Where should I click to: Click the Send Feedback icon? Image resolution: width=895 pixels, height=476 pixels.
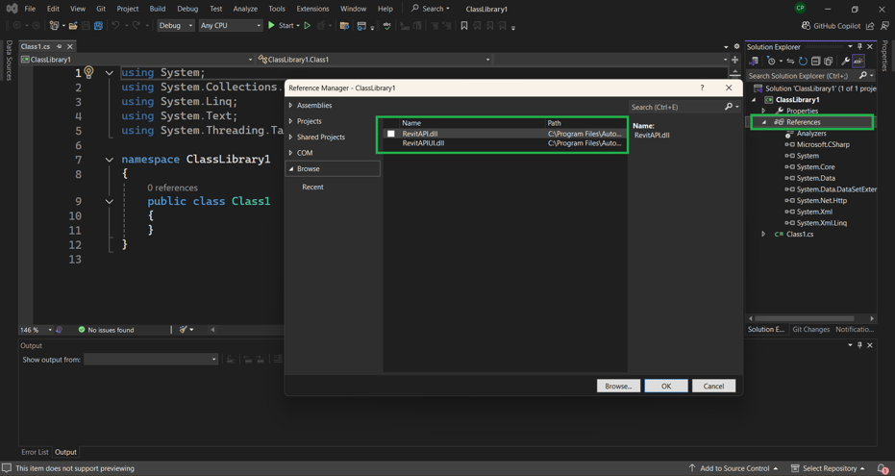[x=884, y=26]
